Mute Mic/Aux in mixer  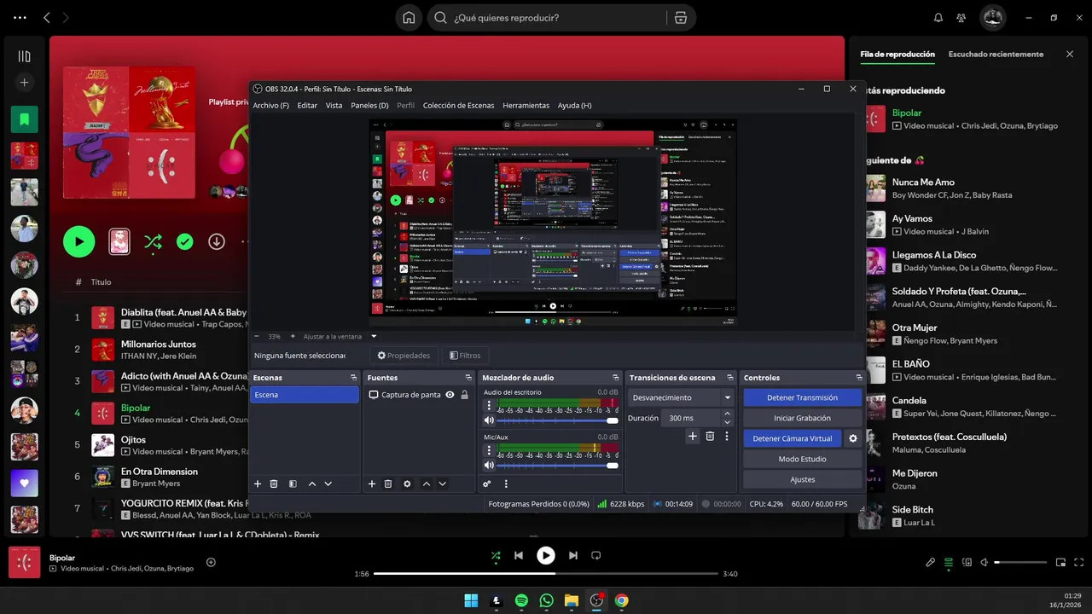coord(489,466)
